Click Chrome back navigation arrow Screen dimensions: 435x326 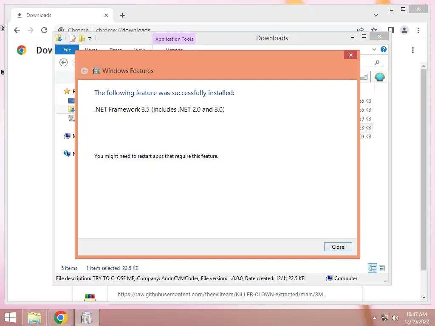coord(17,30)
